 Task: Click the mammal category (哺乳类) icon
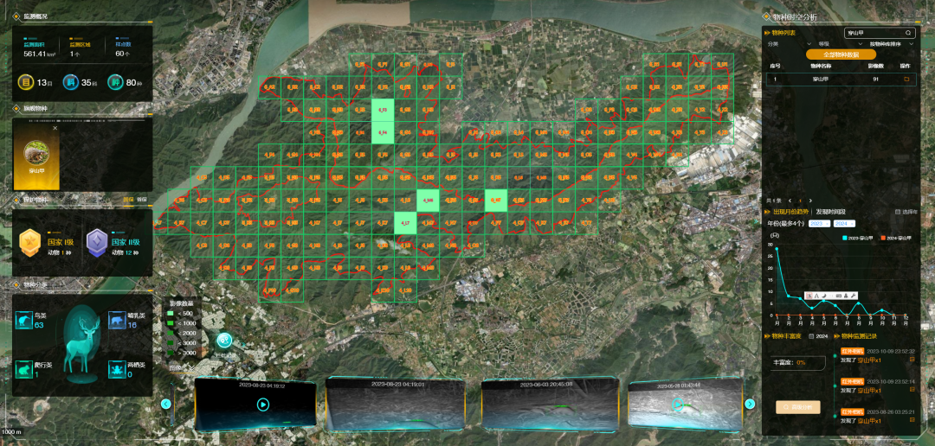(x=115, y=321)
